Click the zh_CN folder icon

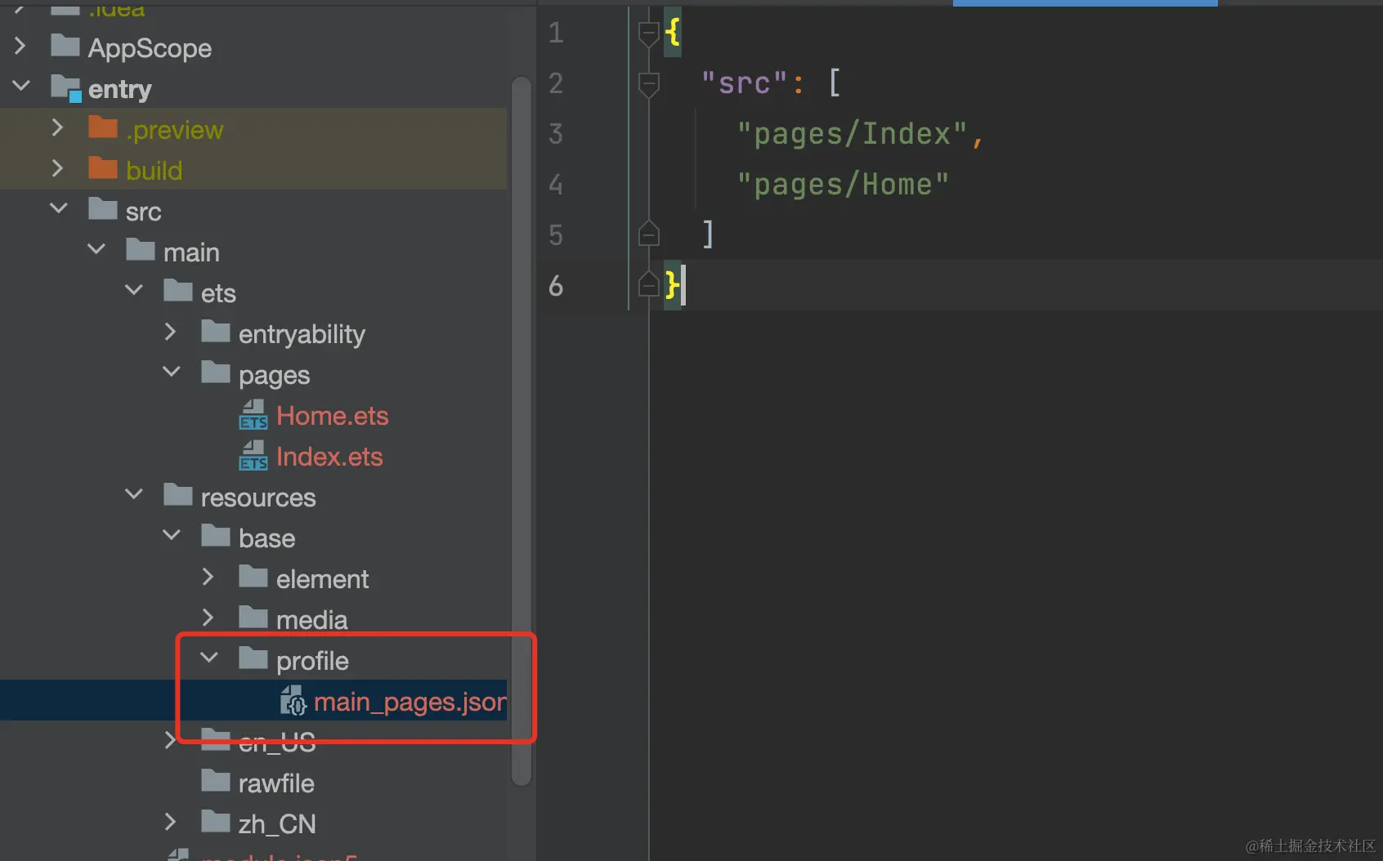(216, 822)
